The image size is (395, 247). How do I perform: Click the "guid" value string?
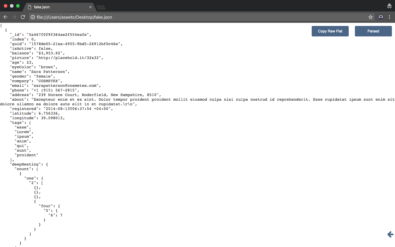point(76,44)
